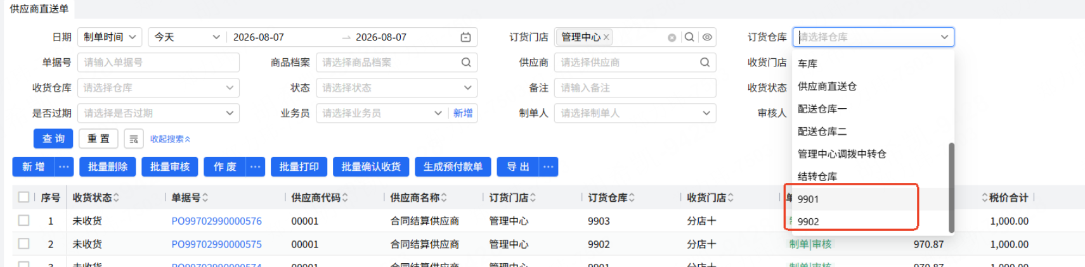Switch to 供应商直送单 tab
This screenshot has width=1085, height=267.
click(x=39, y=9)
